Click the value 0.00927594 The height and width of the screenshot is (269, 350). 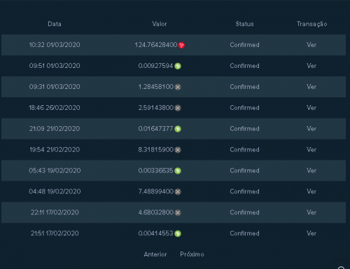(155, 66)
